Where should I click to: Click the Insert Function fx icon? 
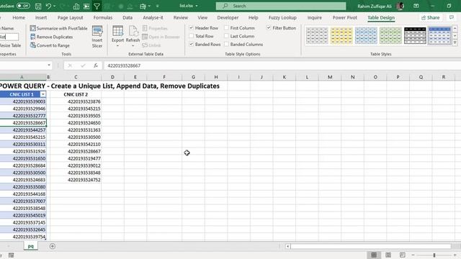(96, 65)
